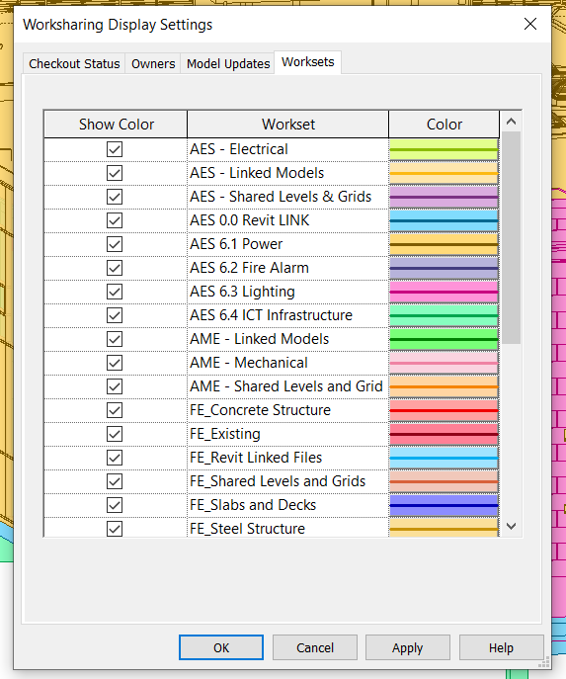Edit the AME - Linked Models green swatch
566x679 pixels.
(444, 339)
